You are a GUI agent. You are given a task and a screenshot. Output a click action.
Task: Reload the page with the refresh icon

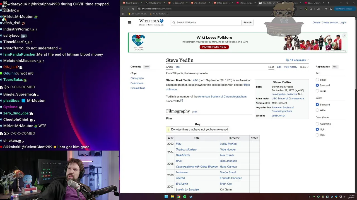coord(133,9)
